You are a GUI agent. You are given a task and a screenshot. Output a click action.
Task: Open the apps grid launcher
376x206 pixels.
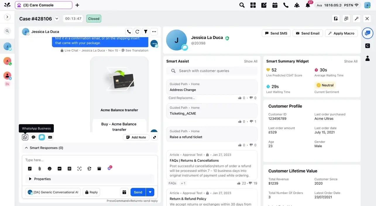click(253, 5)
